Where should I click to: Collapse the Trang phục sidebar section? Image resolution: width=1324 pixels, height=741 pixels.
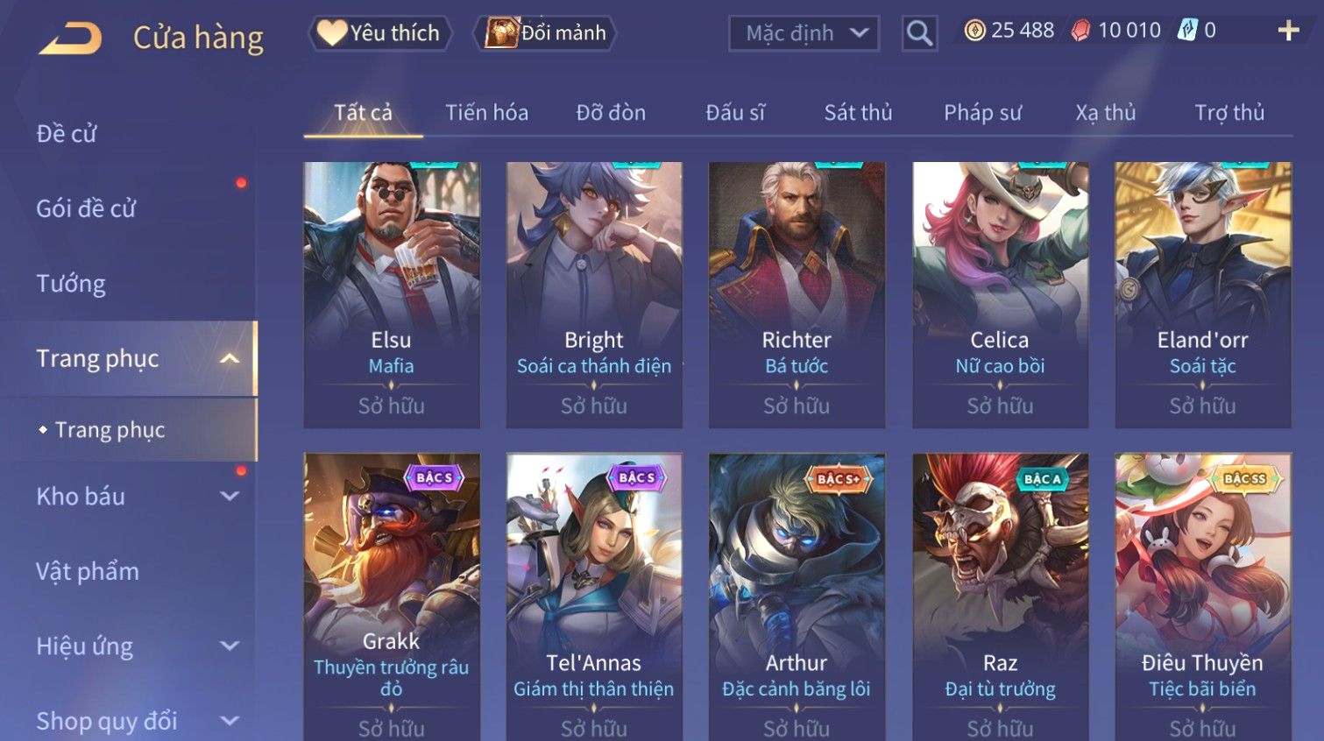click(230, 358)
